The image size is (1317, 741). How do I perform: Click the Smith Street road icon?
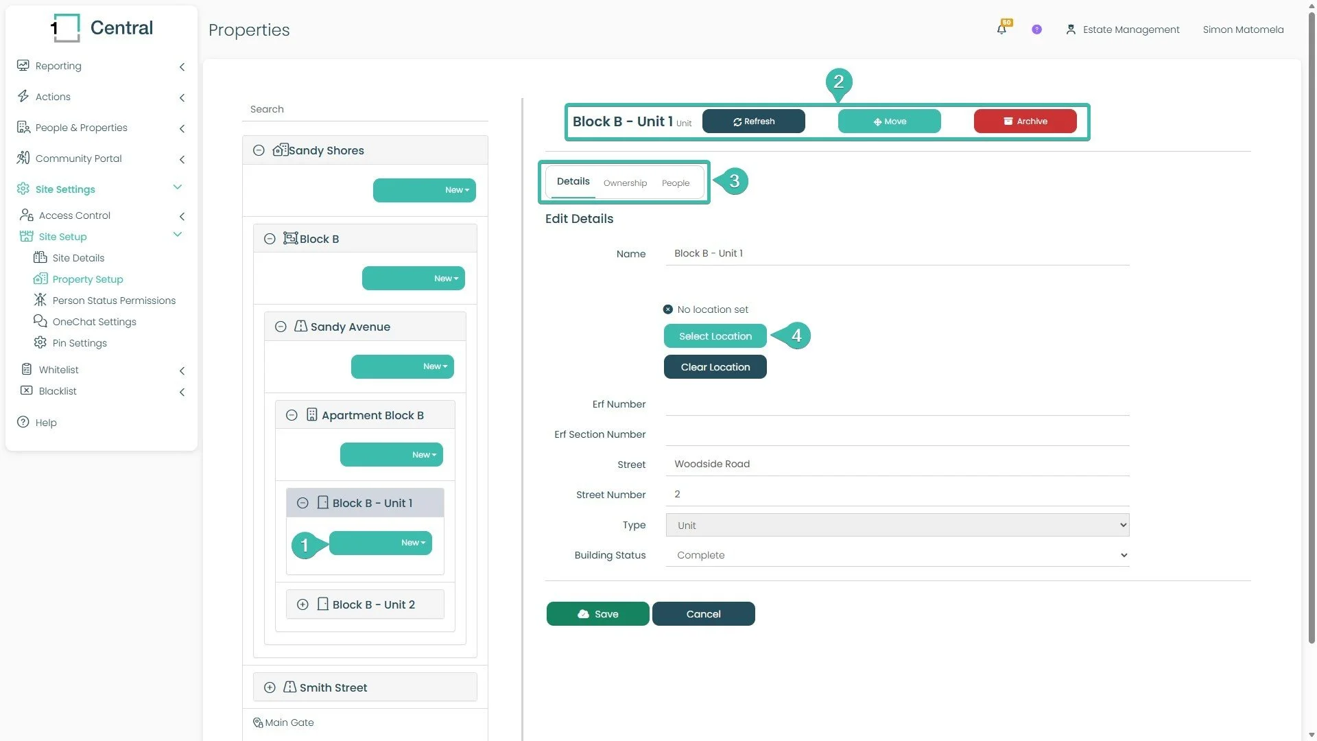[x=290, y=687]
